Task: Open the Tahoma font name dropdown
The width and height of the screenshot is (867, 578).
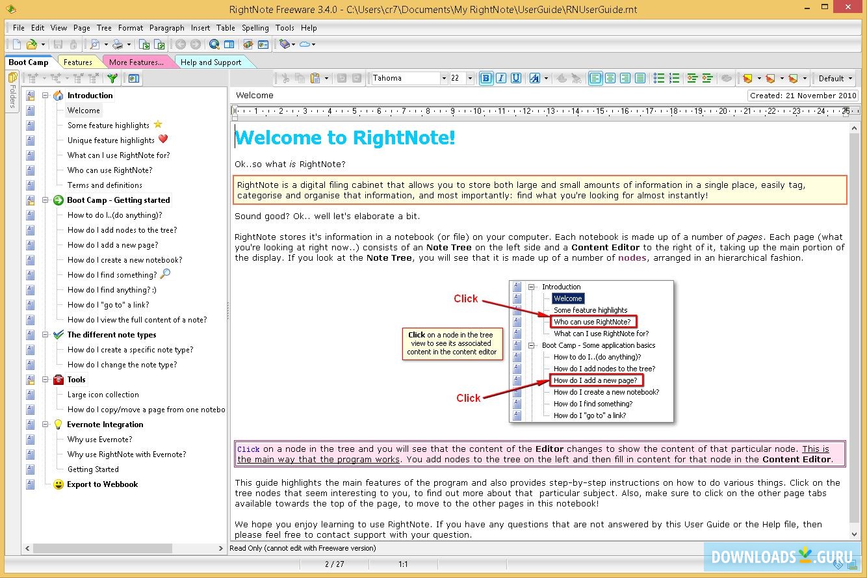Action: [x=444, y=78]
